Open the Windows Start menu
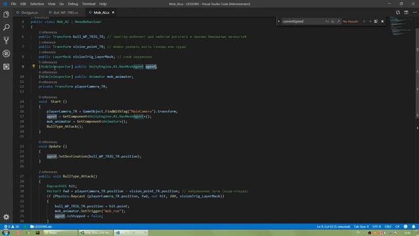This screenshot has width=419, height=236. [6, 233]
